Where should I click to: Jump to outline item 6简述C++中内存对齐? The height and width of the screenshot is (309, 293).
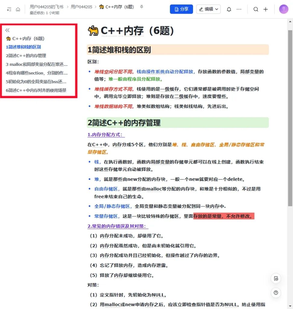[x=36, y=90]
